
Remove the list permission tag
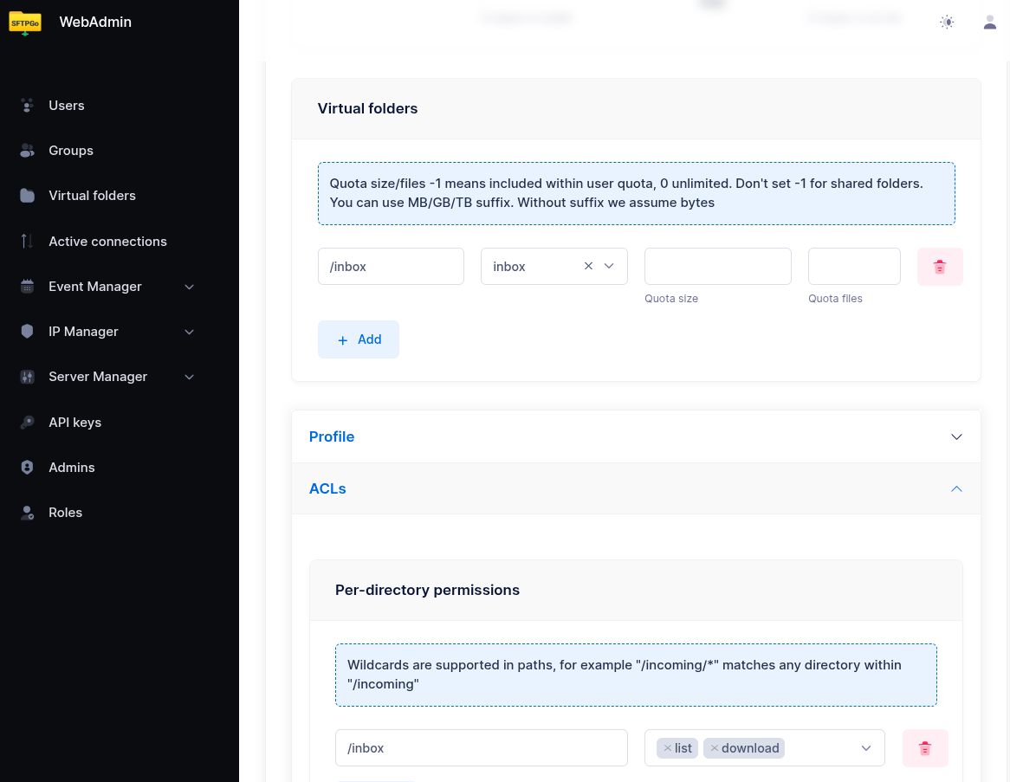pyautogui.click(x=668, y=748)
